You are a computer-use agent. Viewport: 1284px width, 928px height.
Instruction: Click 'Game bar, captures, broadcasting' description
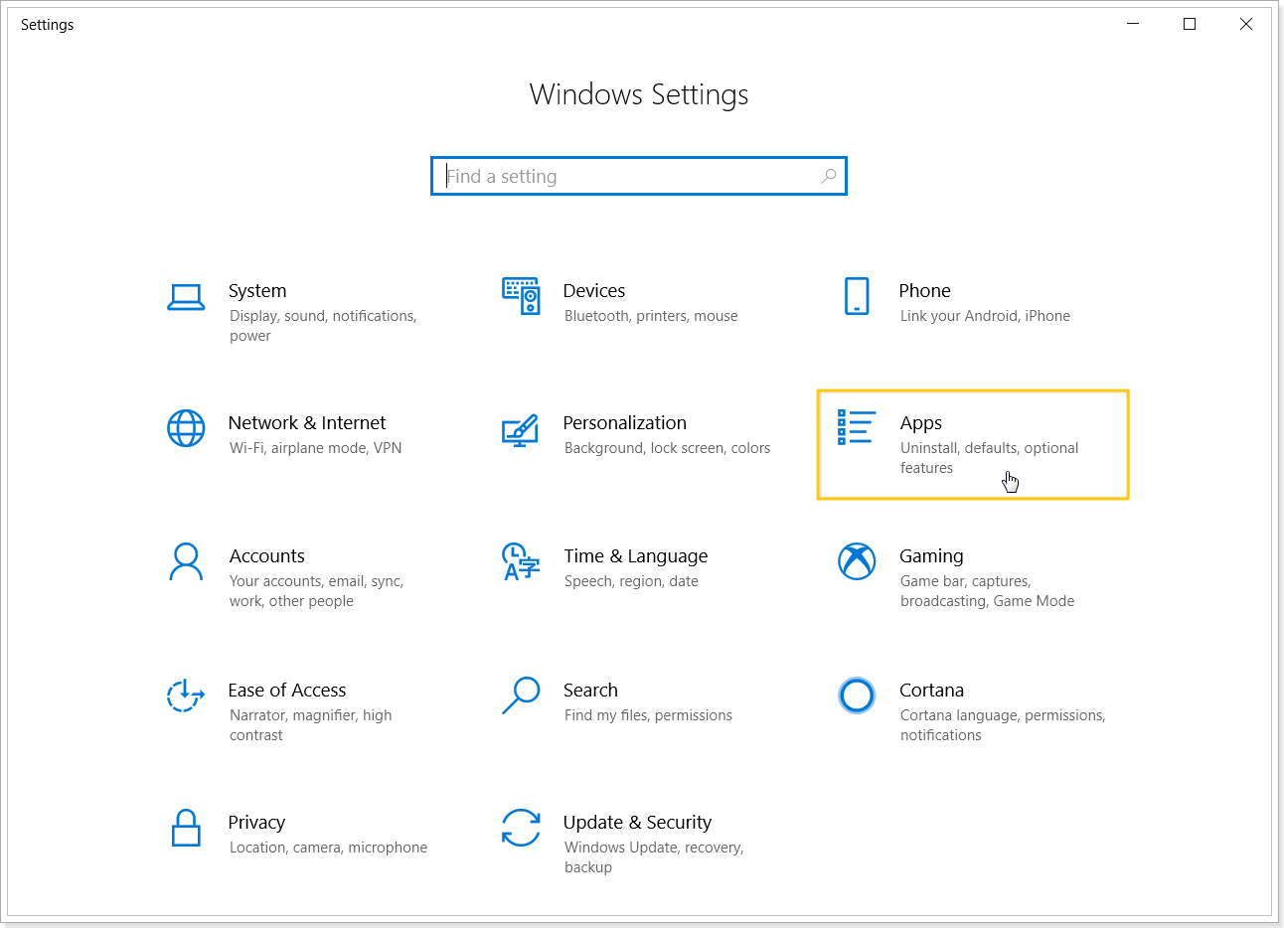tap(987, 591)
